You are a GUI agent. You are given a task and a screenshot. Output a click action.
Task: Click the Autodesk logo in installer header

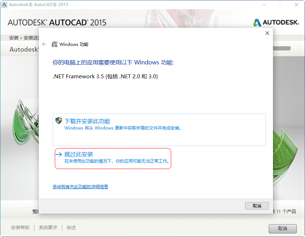(x=276, y=22)
